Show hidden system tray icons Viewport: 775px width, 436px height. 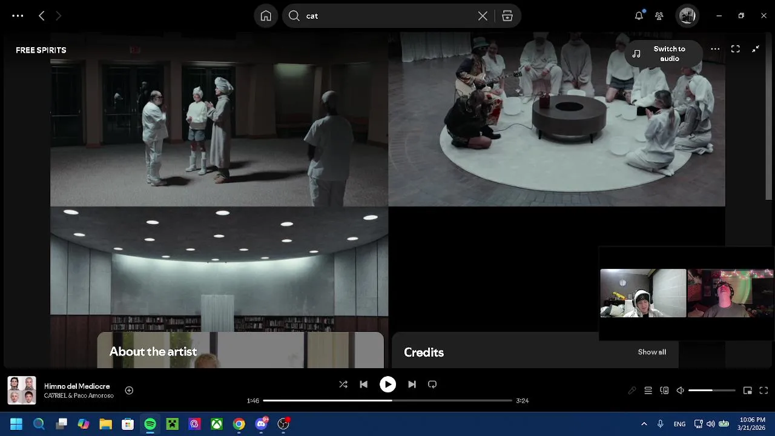[x=644, y=424]
